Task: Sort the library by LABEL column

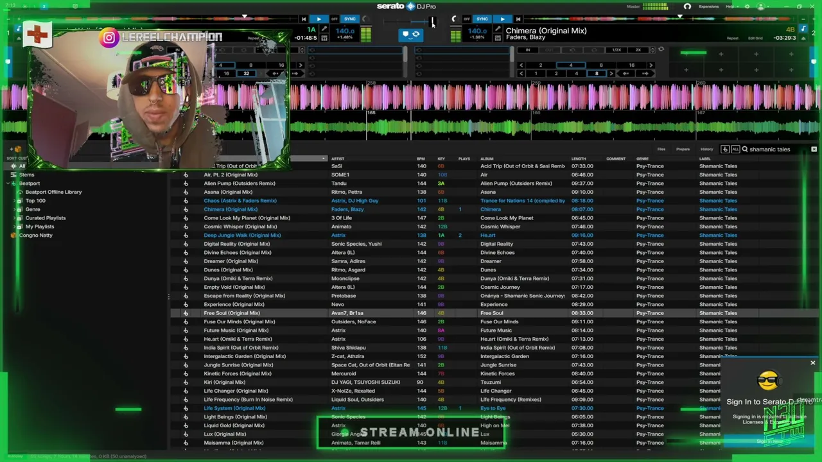Action: (x=705, y=158)
